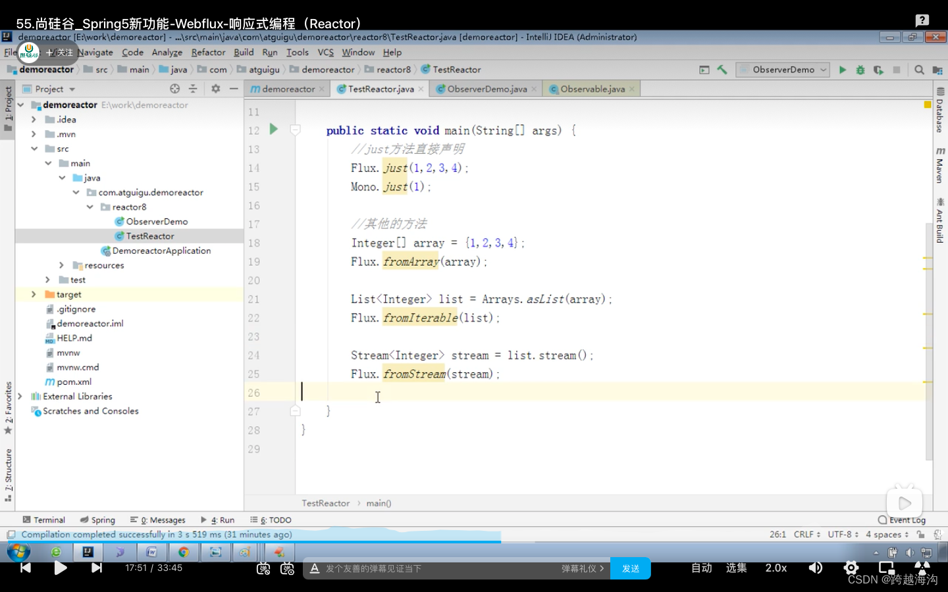Run the ObserverDemo configuration with green arrow
The image size is (948, 592).
point(842,70)
